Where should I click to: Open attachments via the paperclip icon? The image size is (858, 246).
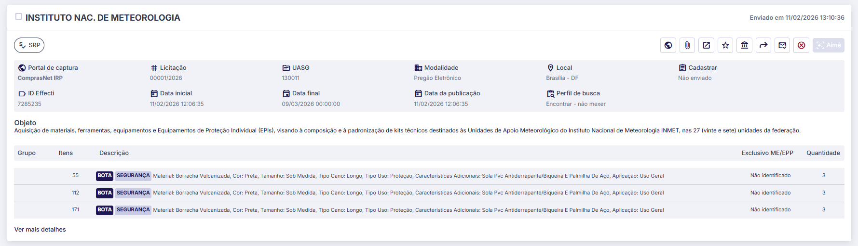(687, 45)
